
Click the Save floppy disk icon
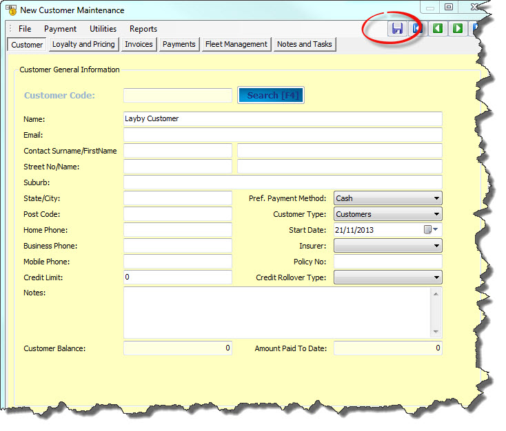397,28
